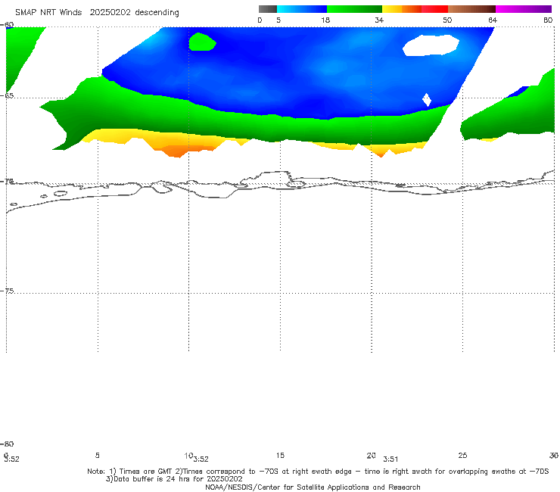Click the note line starting 'Note: 1) Times are GMT'
The height and width of the screenshot is (492, 560).
coord(318,472)
